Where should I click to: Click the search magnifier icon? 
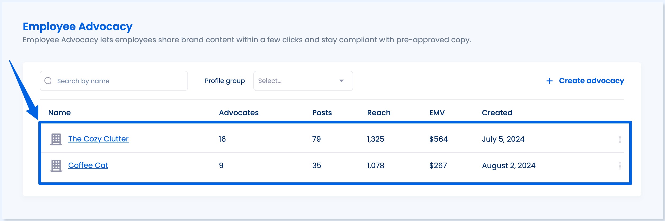click(48, 81)
